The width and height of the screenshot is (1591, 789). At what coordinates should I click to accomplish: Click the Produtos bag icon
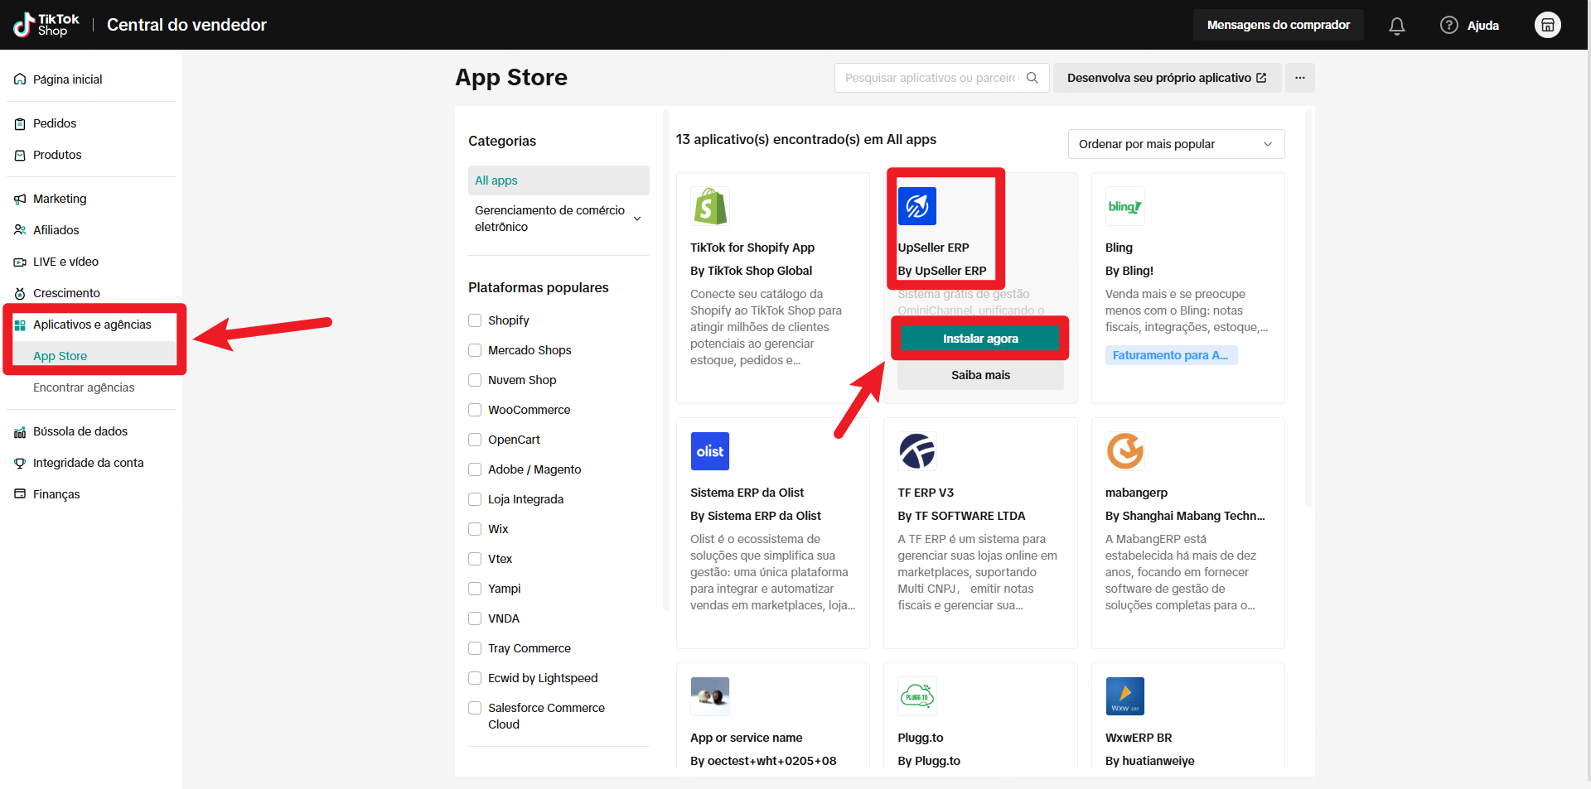pos(20,155)
